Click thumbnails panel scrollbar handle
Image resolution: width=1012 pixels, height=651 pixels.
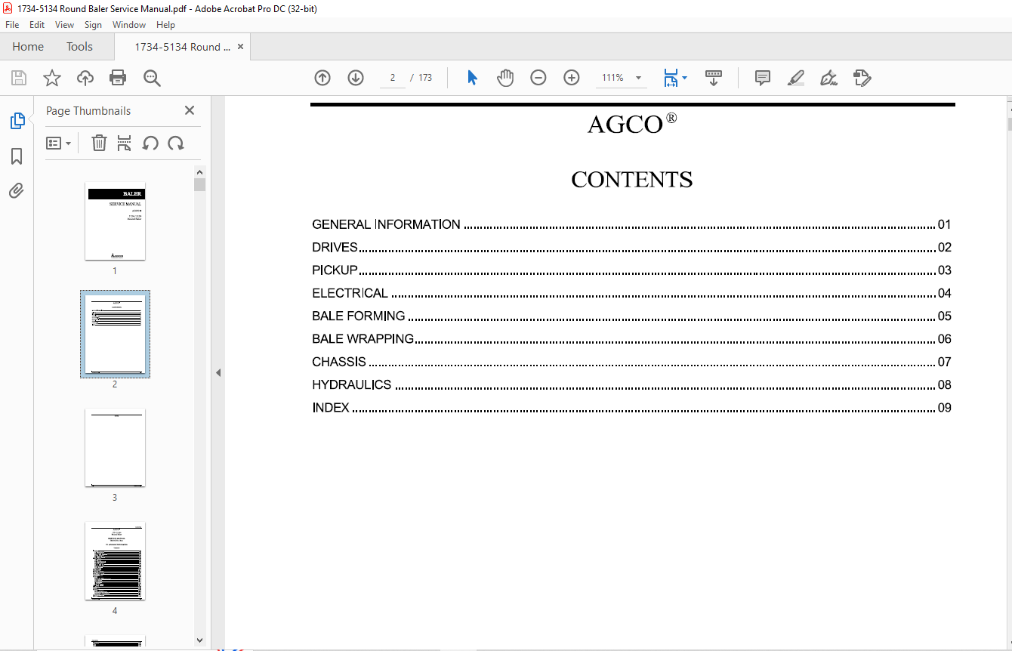(x=199, y=184)
